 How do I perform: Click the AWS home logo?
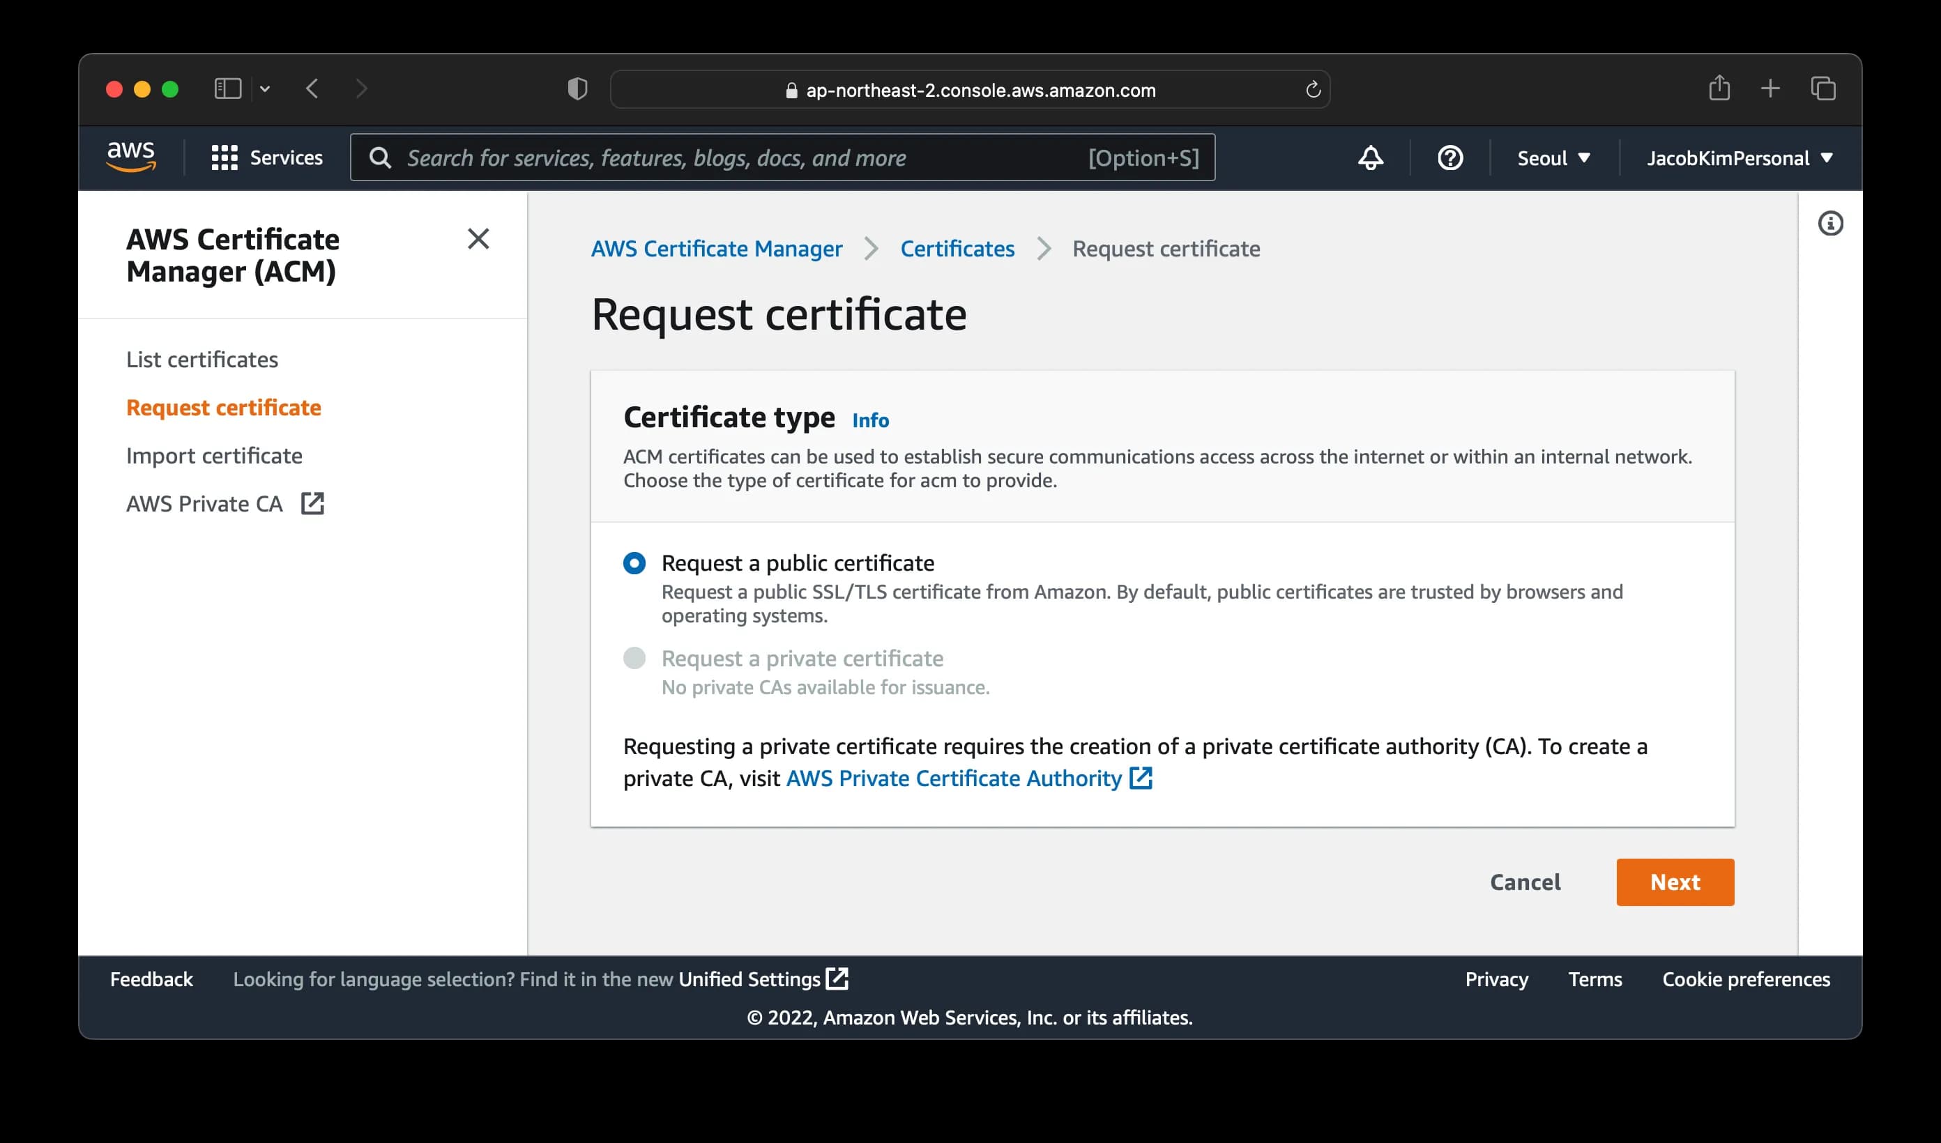click(x=132, y=156)
